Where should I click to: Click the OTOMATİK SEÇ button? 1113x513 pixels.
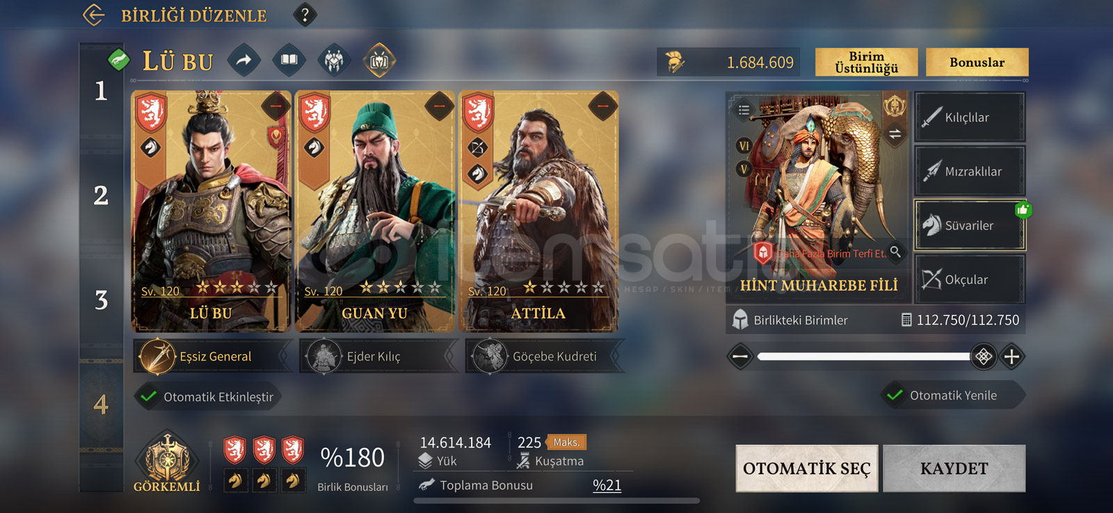(x=807, y=469)
